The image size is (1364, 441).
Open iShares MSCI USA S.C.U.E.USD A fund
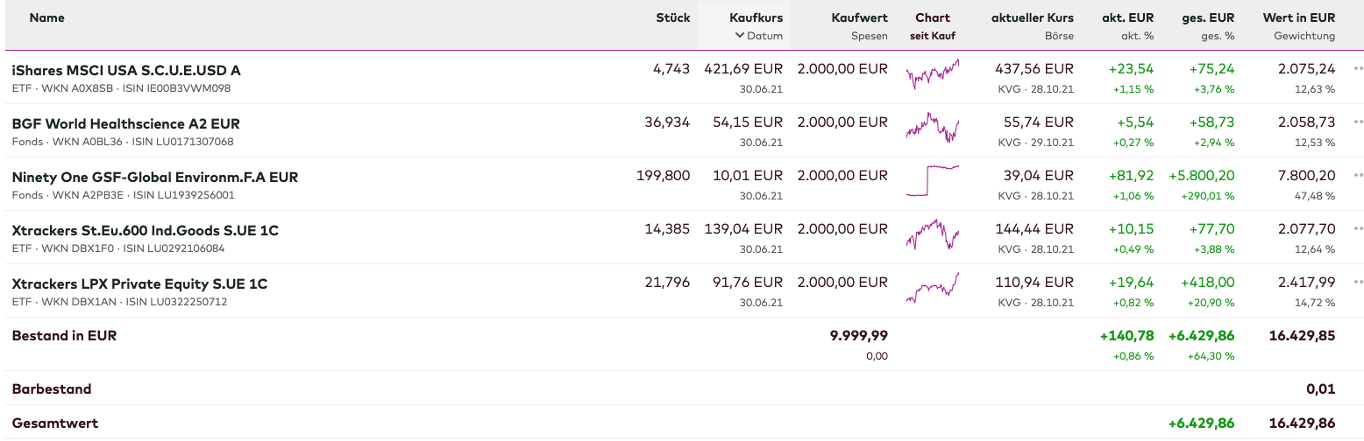[126, 70]
